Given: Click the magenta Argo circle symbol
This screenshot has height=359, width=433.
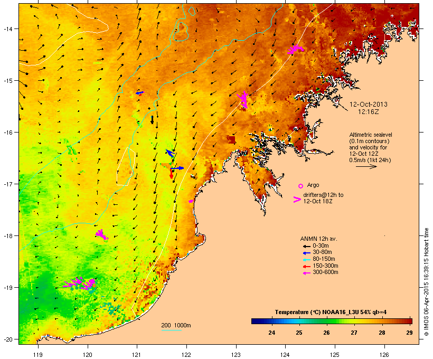Looking at the screenshot, I should [300, 186].
